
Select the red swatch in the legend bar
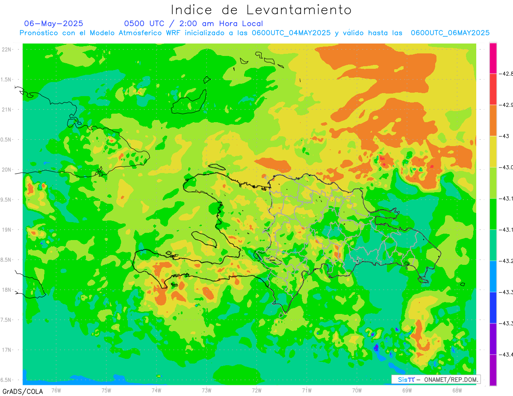[x=493, y=89]
